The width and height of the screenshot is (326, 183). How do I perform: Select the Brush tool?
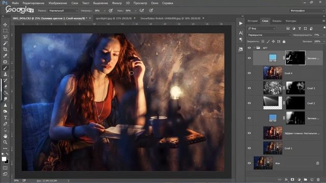[x=5, y=68]
